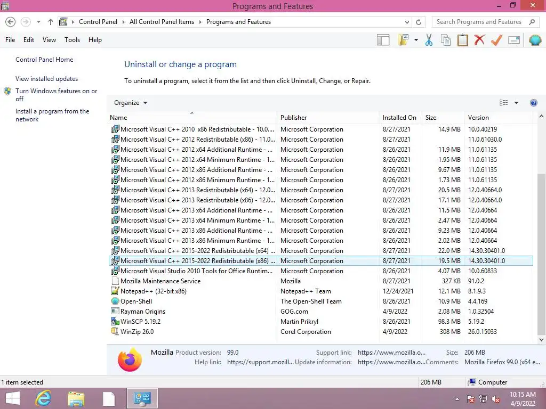Click the Back navigation arrow
Screen dimensions: 546x409
point(11,22)
